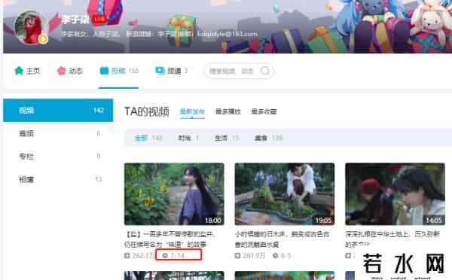The height and width of the screenshot is (280, 452).
Task: Click the pink 动态 feed icon
Action: tap(61, 71)
